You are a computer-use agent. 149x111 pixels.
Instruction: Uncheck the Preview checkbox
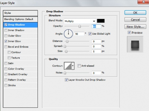coord(129,33)
